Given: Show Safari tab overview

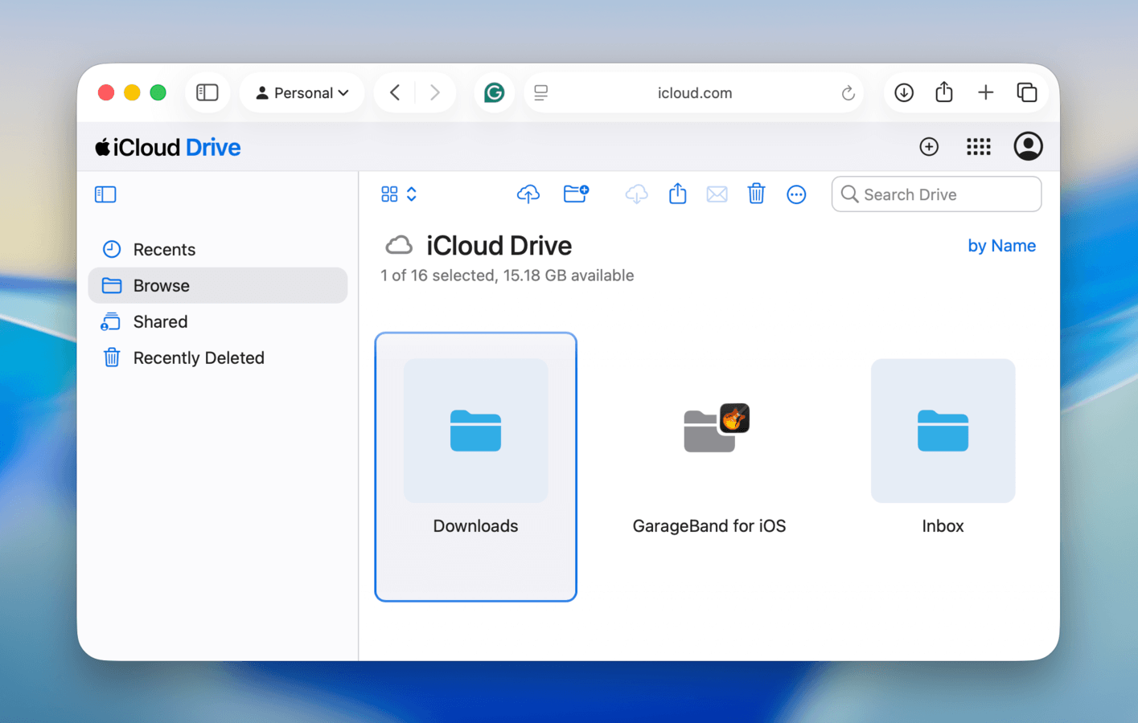Looking at the screenshot, I should click(x=1027, y=92).
